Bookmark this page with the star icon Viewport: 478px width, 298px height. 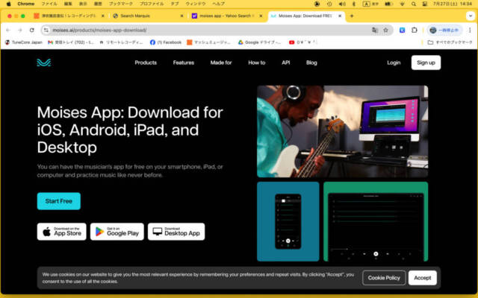click(x=386, y=30)
